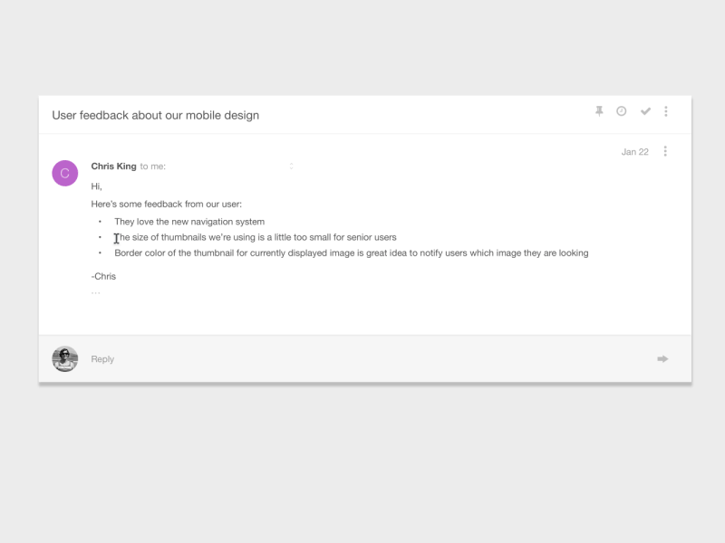Mark the conversation as done with the checkmark
This screenshot has height=543, width=725.
[645, 110]
